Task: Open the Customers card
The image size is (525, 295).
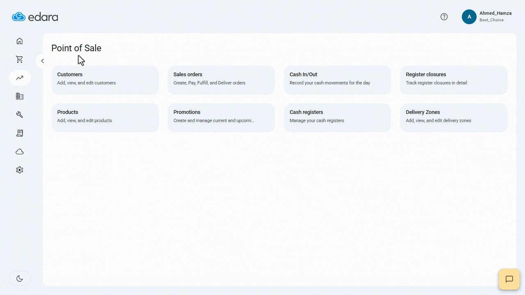Action: (x=105, y=80)
